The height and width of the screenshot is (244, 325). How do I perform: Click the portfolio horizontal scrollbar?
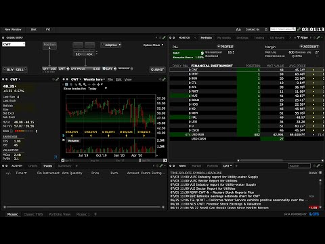click(261, 161)
